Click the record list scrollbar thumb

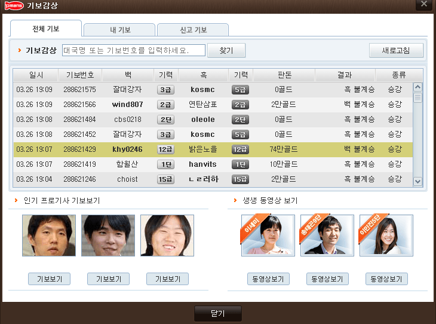(x=417, y=97)
